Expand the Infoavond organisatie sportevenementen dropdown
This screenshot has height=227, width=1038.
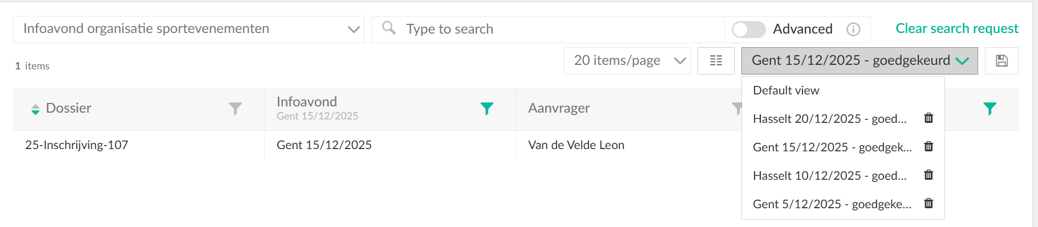coord(189,29)
